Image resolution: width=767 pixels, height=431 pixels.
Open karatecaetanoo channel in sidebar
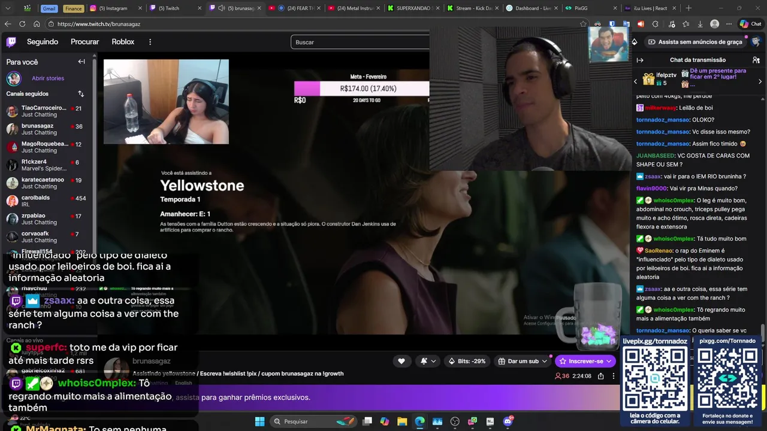(x=47, y=183)
